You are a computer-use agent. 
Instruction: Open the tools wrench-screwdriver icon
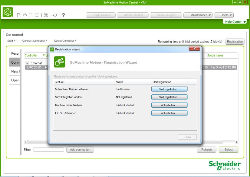(x=46, y=15)
